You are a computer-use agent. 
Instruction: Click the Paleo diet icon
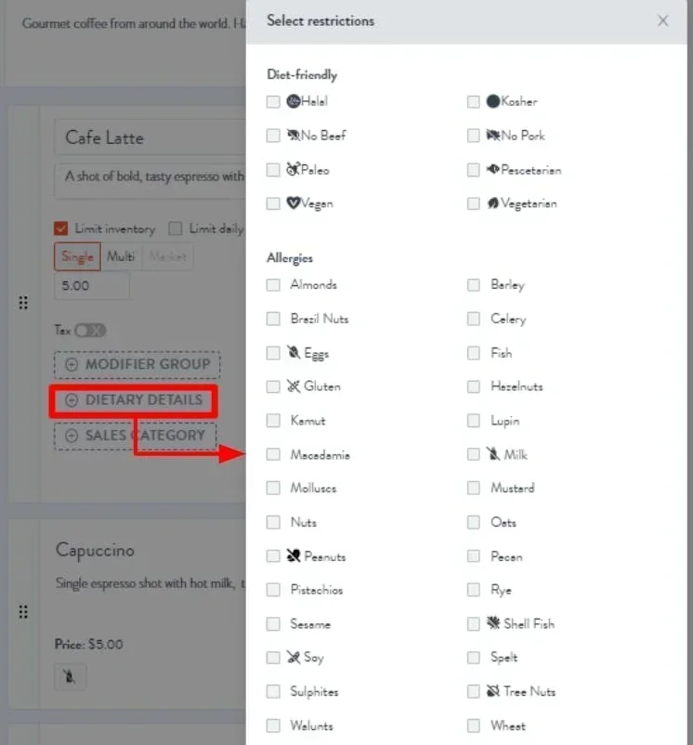click(x=294, y=169)
